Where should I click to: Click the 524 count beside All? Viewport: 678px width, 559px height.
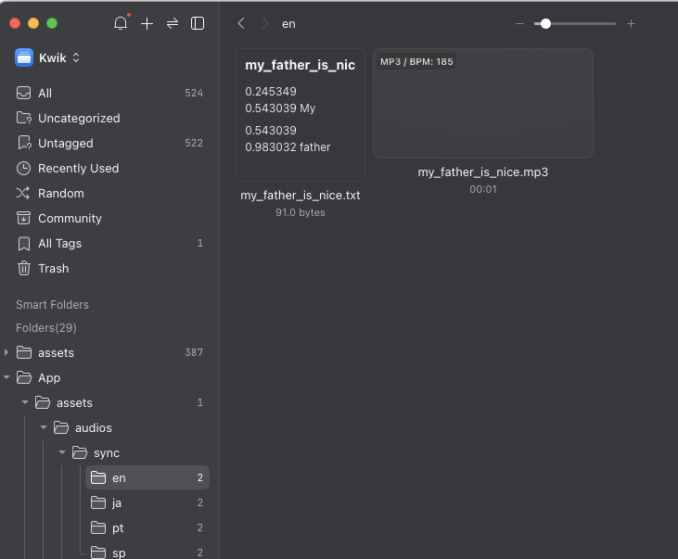pos(194,93)
